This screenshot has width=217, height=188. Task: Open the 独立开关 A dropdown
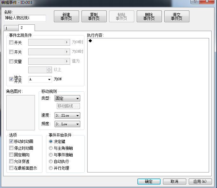click(x=40, y=79)
